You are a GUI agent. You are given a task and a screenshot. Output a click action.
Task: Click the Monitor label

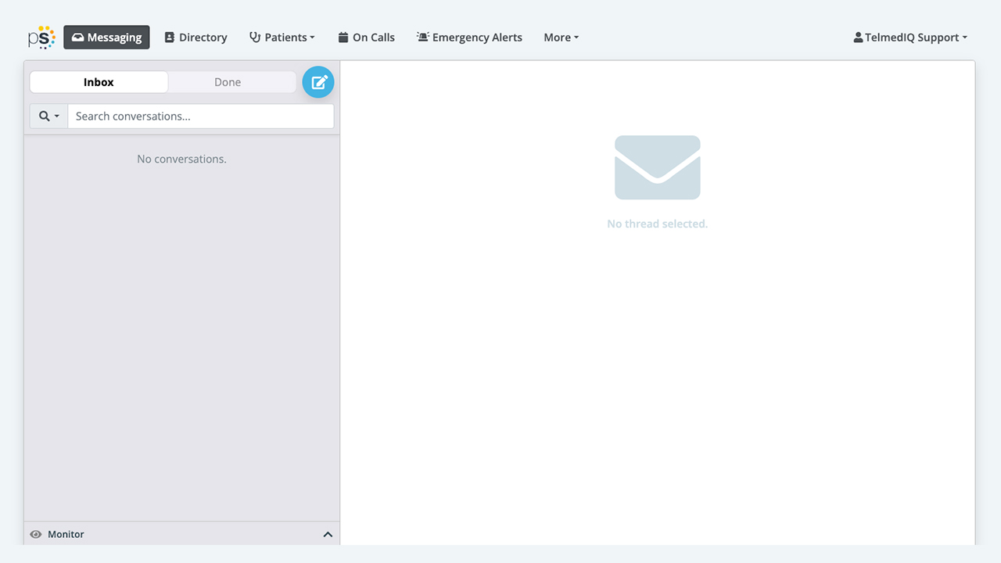coord(66,535)
